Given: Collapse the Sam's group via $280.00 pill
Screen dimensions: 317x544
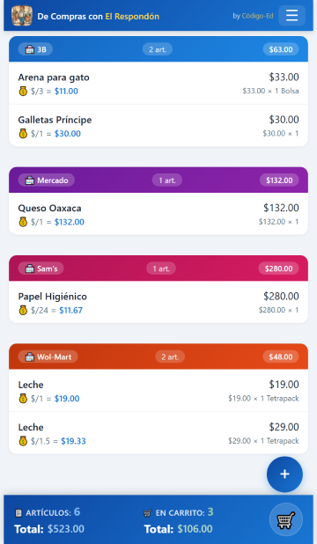Looking at the screenshot, I should pyautogui.click(x=278, y=268).
